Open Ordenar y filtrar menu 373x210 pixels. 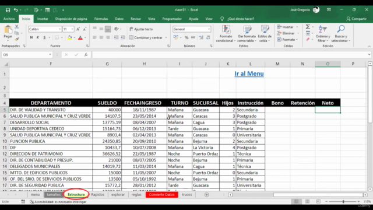click(x=323, y=34)
